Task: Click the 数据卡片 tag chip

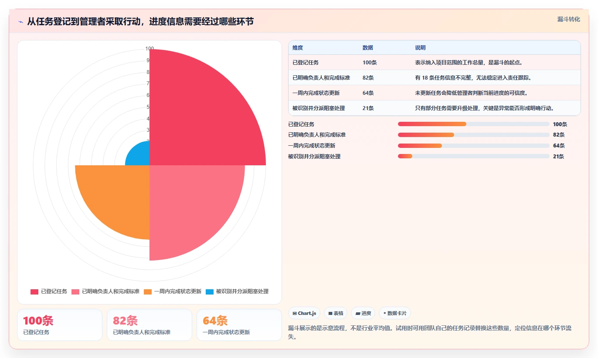Action: (394, 313)
